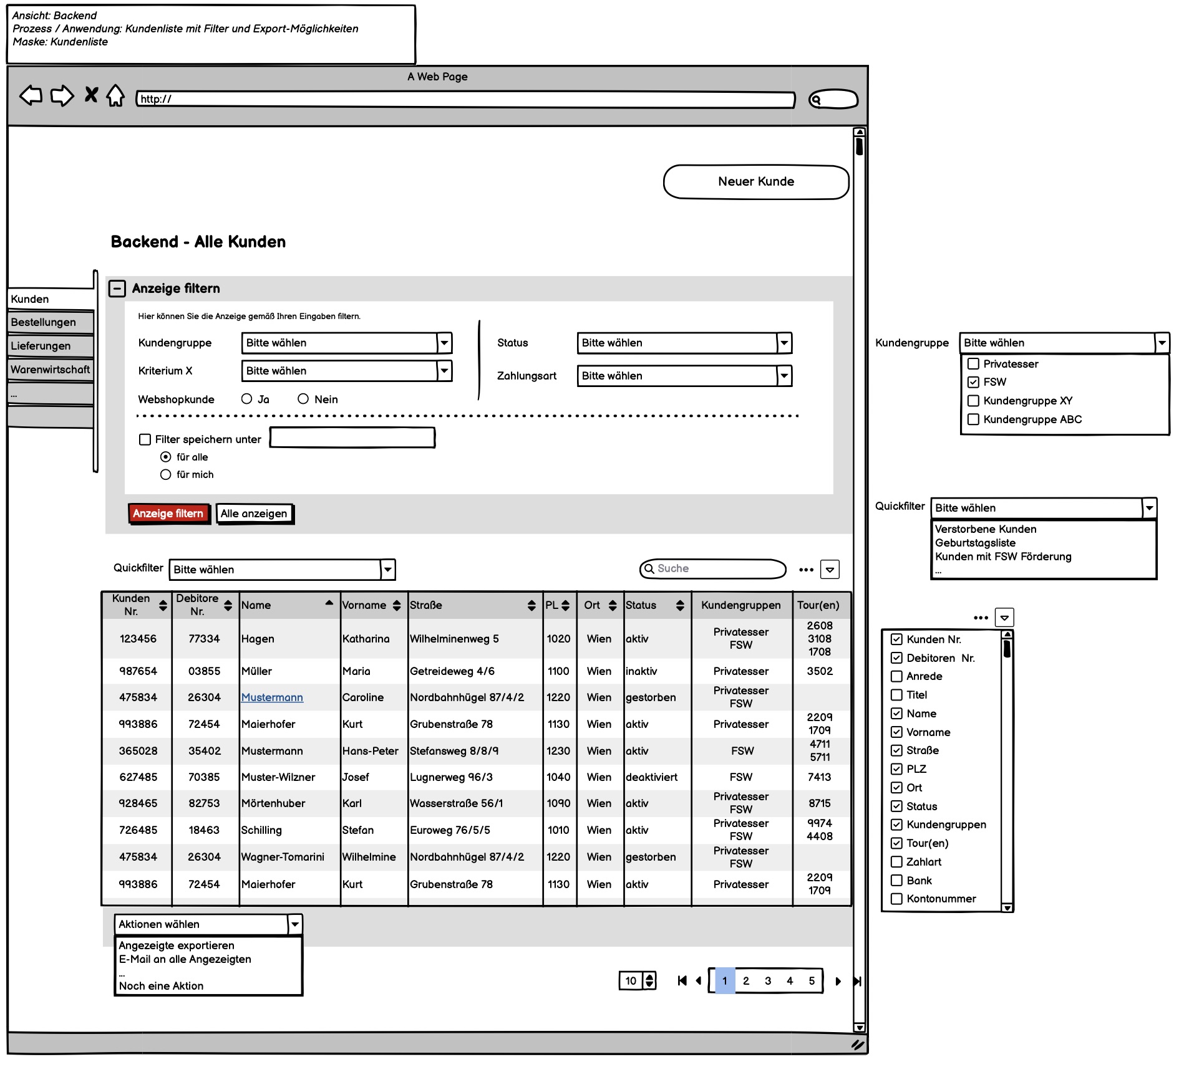Click the browser home icon

(x=115, y=95)
